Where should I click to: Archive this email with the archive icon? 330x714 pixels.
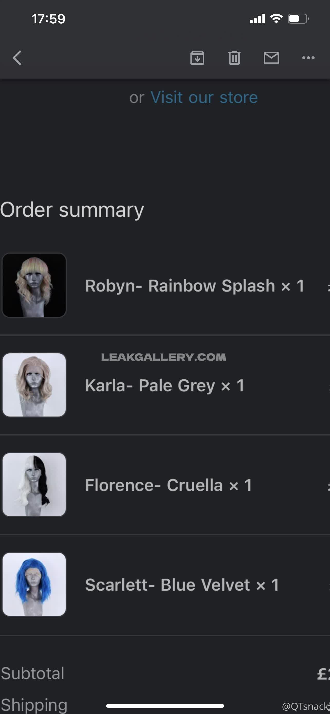(x=197, y=58)
